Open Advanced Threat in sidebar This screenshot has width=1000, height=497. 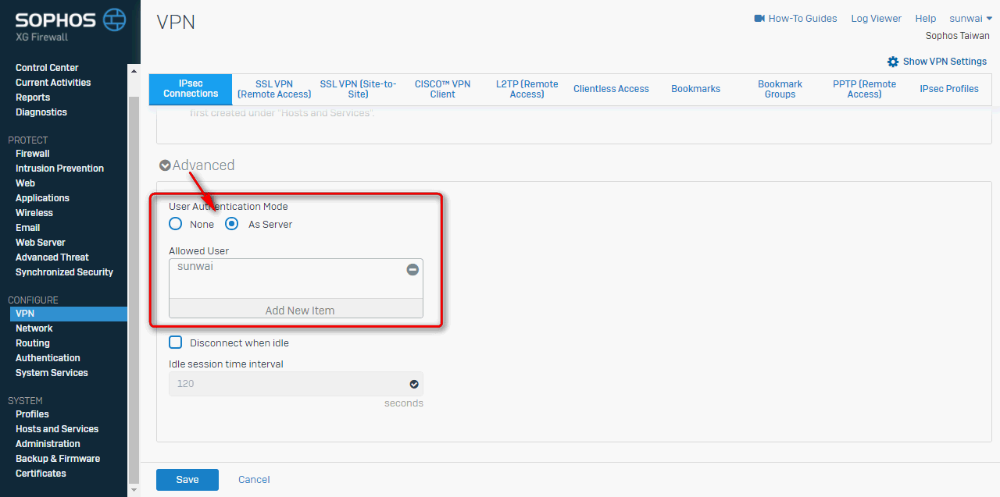[x=52, y=257]
